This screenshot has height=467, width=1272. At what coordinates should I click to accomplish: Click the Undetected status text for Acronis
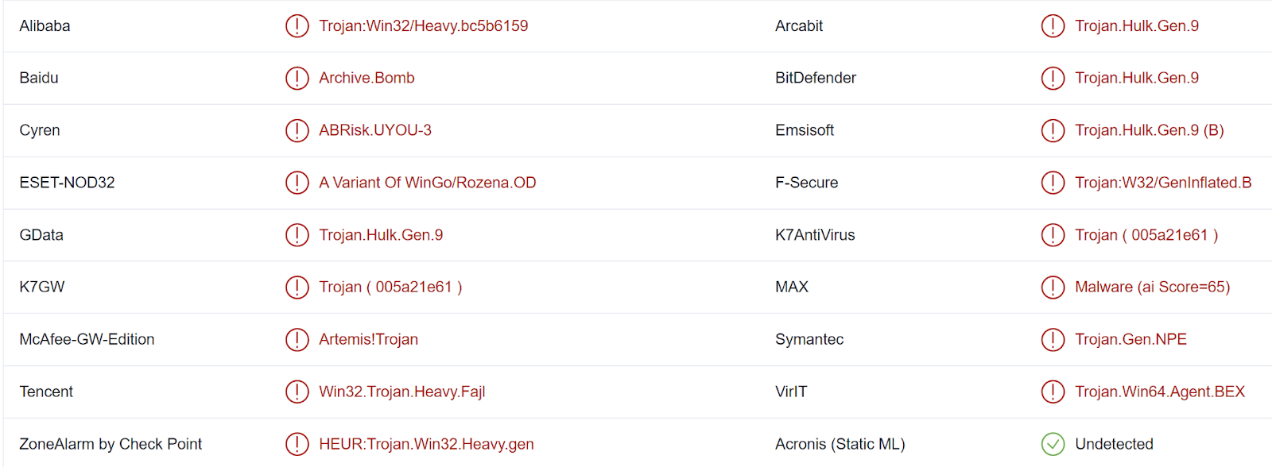click(x=1114, y=444)
